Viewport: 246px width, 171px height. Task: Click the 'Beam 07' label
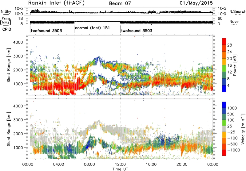pyautogui.click(x=120, y=3)
